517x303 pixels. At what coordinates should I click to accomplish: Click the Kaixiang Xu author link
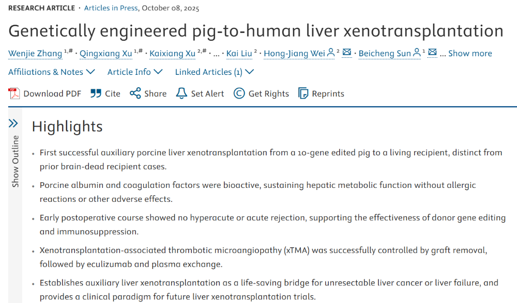pyautogui.click(x=173, y=53)
